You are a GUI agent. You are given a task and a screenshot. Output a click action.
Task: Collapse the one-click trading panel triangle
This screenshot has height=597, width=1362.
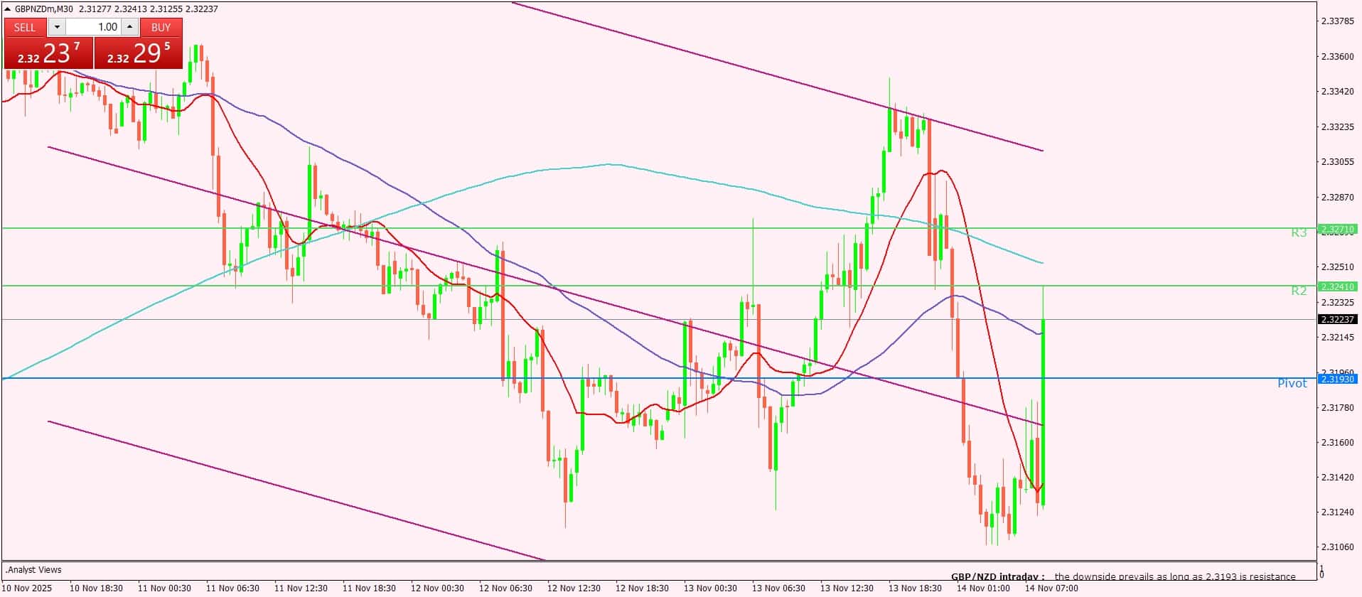8,9
